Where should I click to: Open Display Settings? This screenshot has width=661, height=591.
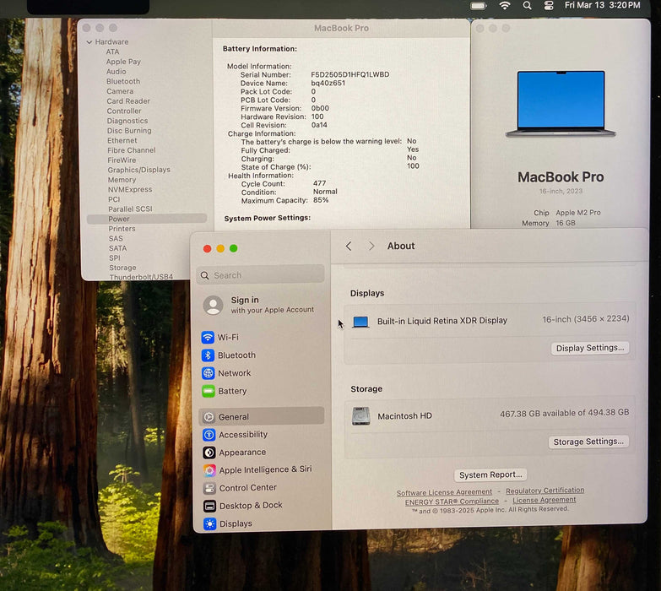pyautogui.click(x=590, y=348)
